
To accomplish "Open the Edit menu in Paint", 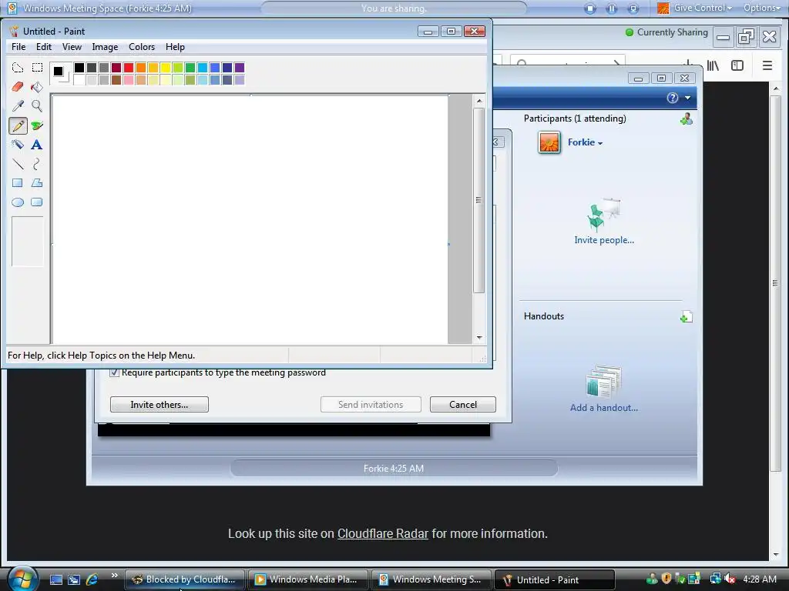I will [x=44, y=47].
